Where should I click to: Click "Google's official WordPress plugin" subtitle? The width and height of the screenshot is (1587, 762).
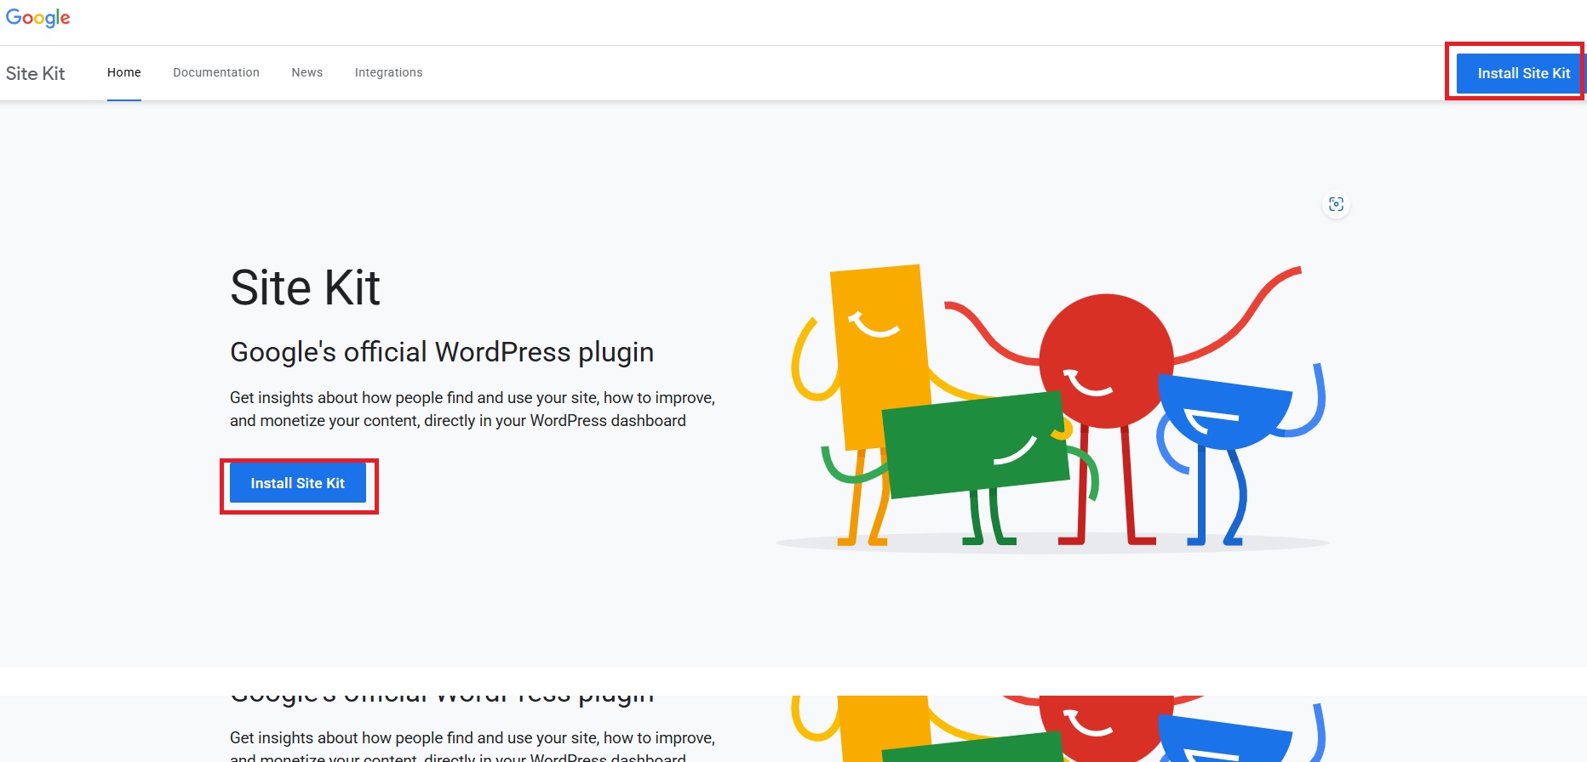pyautogui.click(x=442, y=352)
